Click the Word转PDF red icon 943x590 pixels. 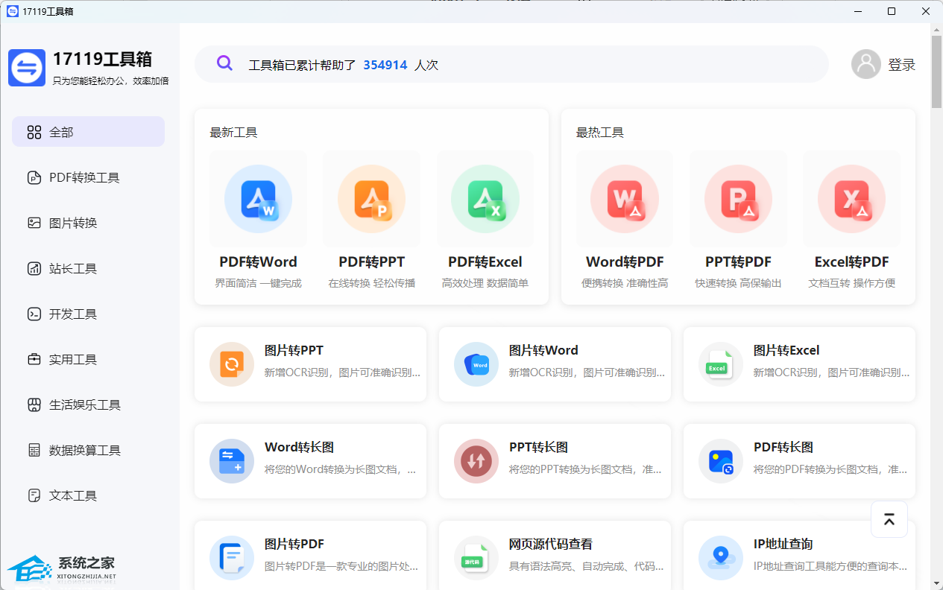point(625,199)
